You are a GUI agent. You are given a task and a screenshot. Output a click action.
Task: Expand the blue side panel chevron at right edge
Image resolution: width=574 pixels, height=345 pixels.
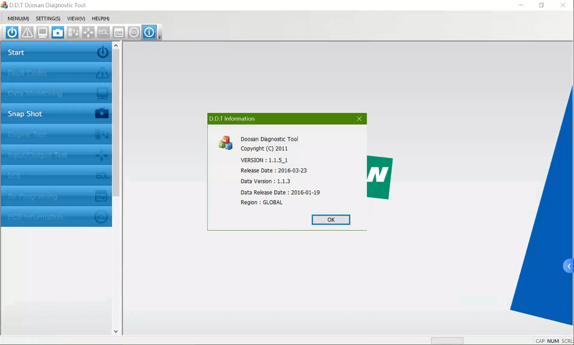(569, 266)
